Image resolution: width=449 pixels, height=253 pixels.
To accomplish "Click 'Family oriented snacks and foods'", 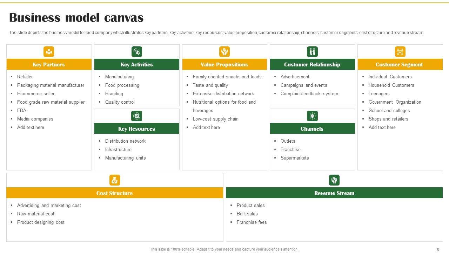I will 227,77.
